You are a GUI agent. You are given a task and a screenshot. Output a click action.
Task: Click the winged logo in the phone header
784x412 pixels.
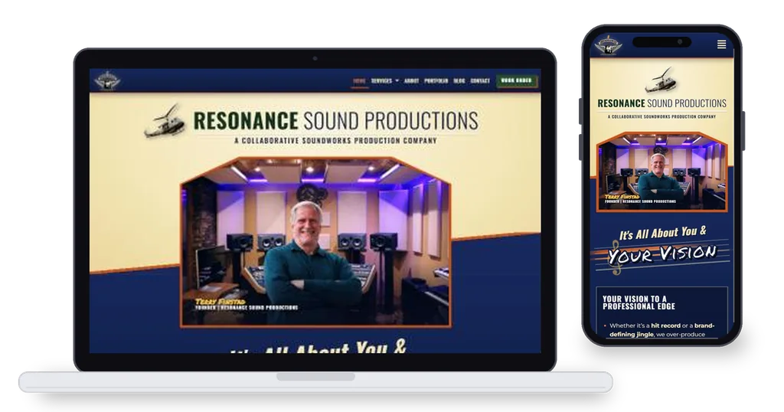pyautogui.click(x=608, y=45)
